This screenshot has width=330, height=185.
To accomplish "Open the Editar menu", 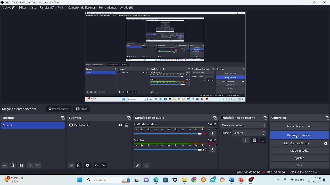I will tap(22, 7).
